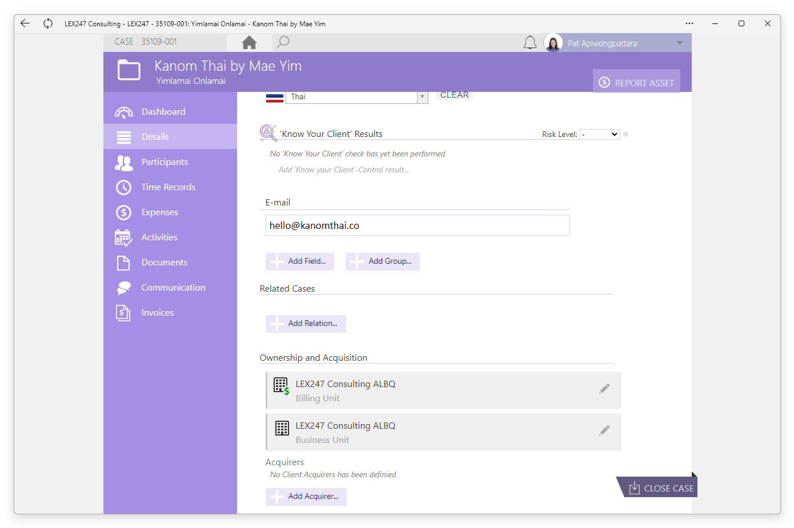This screenshot has height=528, width=794.
Task: Go back using the arrow icon
Action: (x=25, y=23)
